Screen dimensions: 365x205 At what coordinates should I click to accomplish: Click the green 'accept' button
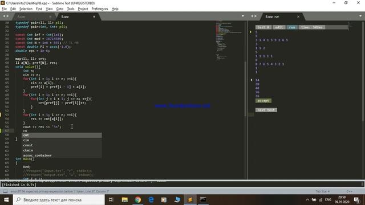point(263,101)
